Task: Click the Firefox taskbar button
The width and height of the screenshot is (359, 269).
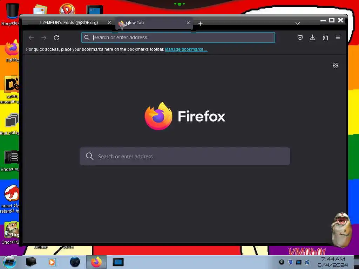Action: pos(96,262)
